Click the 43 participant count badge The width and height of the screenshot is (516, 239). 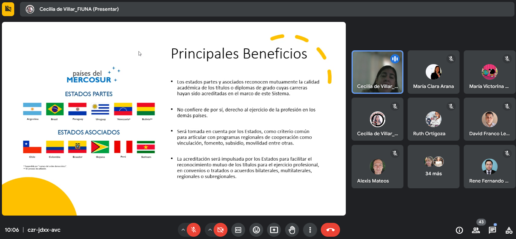pyautogui.click(x=481, y=222)
